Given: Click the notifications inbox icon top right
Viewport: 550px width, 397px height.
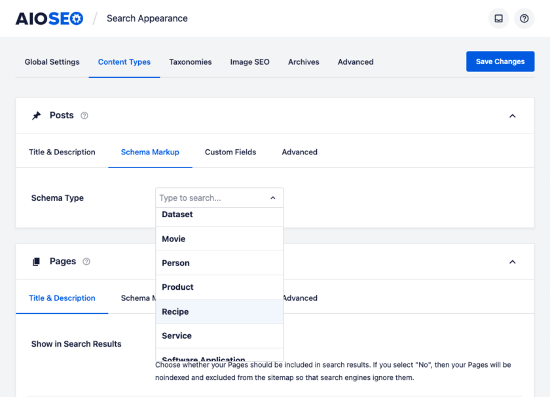Looking at the screenshot, I should coord(498,18).
